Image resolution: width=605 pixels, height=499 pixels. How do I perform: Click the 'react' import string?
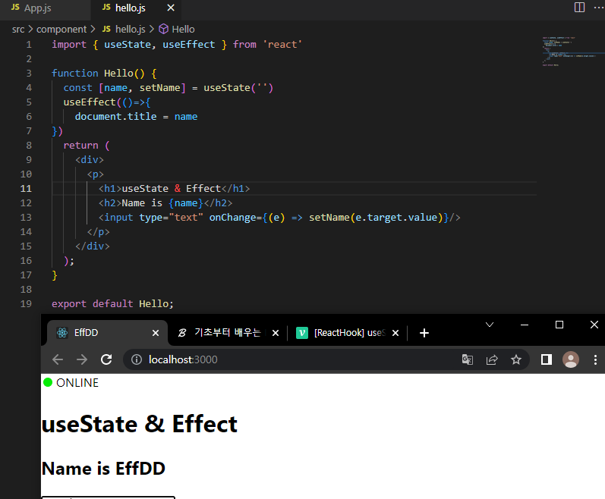point(282,45)
